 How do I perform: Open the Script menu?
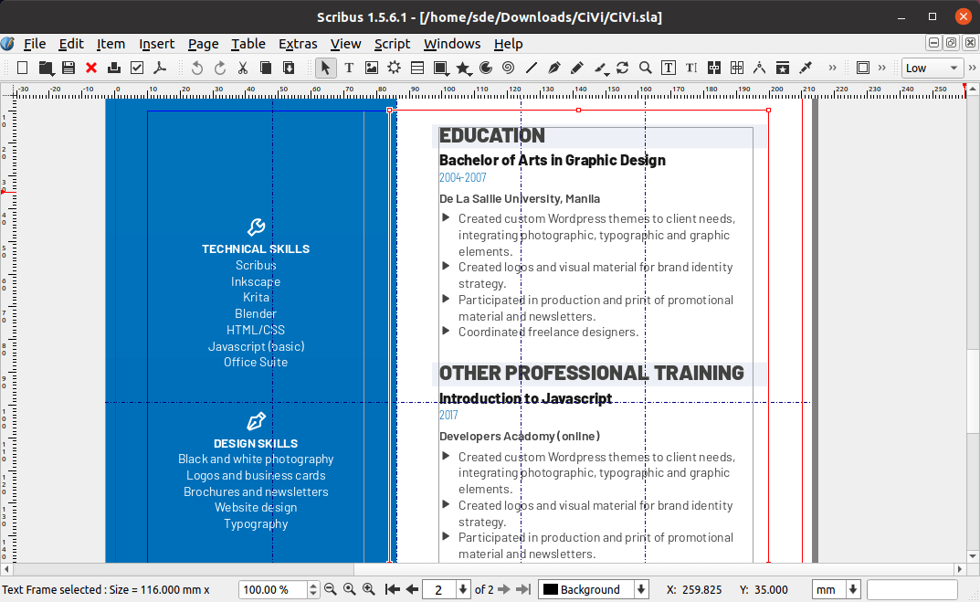click(392, 44)
